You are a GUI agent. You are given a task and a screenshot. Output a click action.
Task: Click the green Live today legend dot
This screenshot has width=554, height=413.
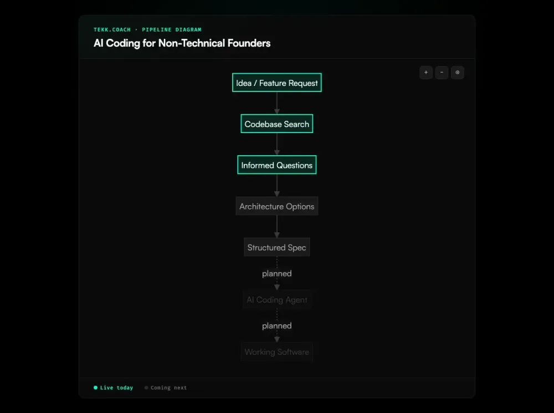click(x=95, y=387)
